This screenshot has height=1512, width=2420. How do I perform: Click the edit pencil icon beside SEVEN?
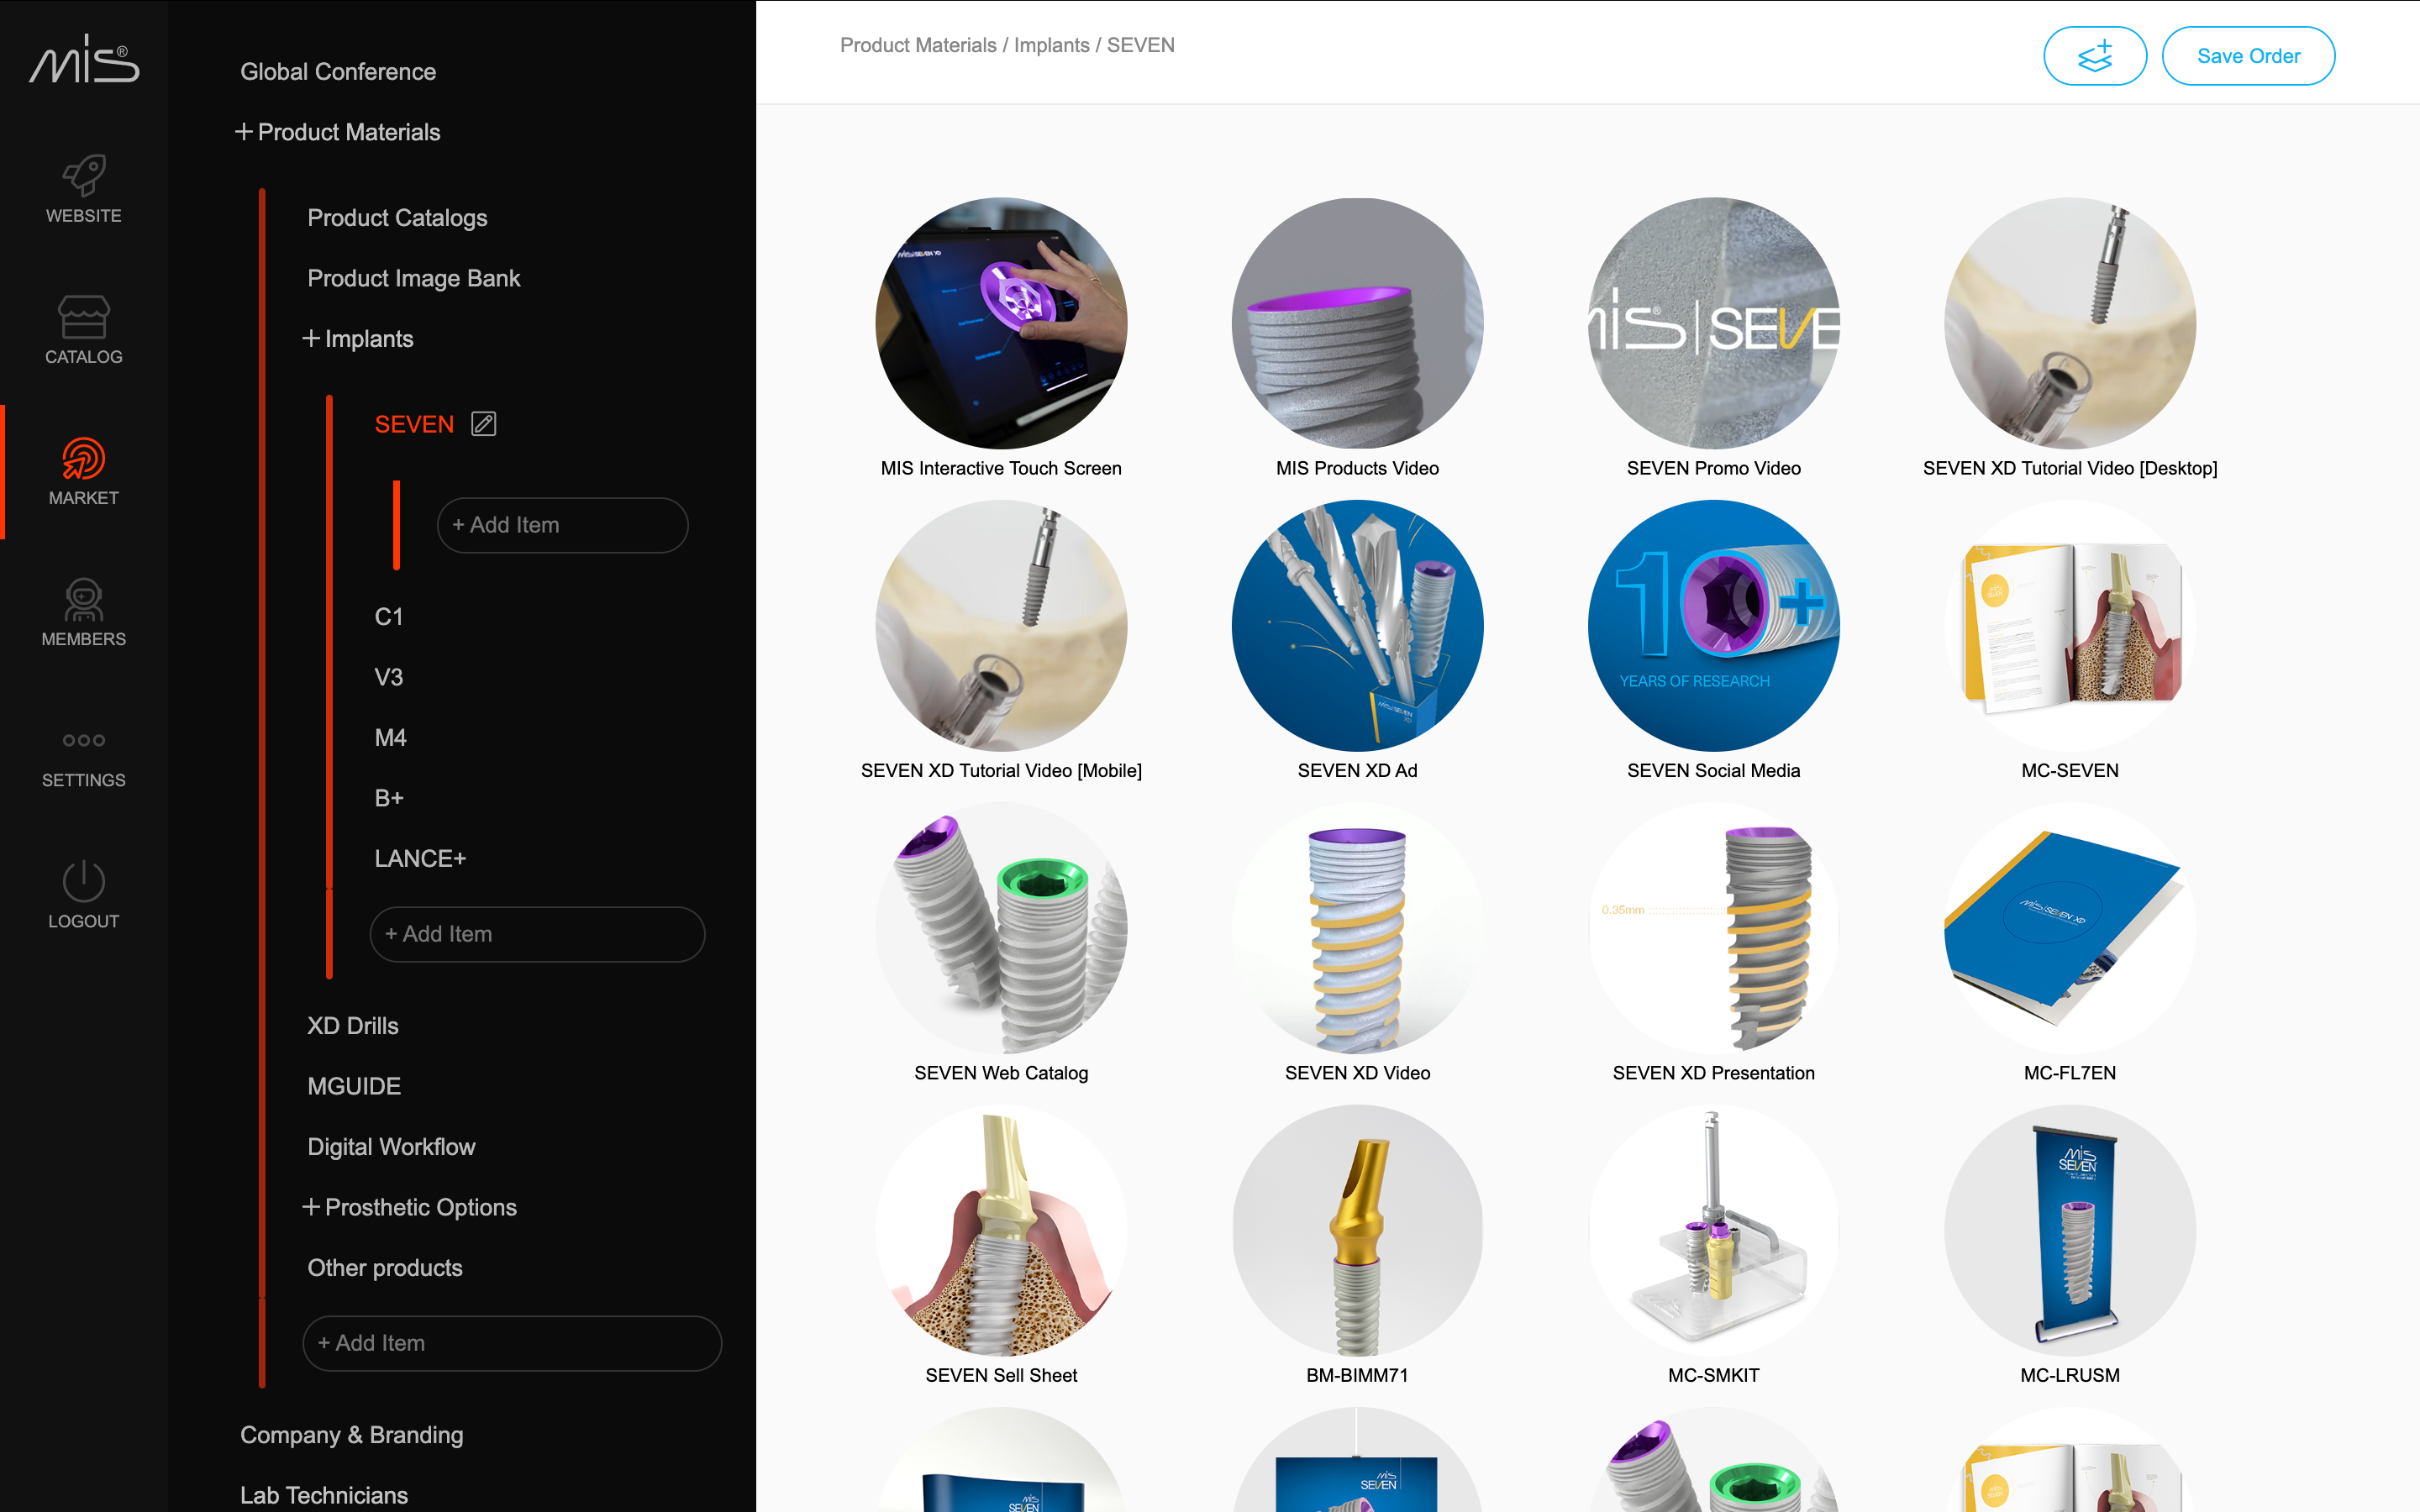484,424
